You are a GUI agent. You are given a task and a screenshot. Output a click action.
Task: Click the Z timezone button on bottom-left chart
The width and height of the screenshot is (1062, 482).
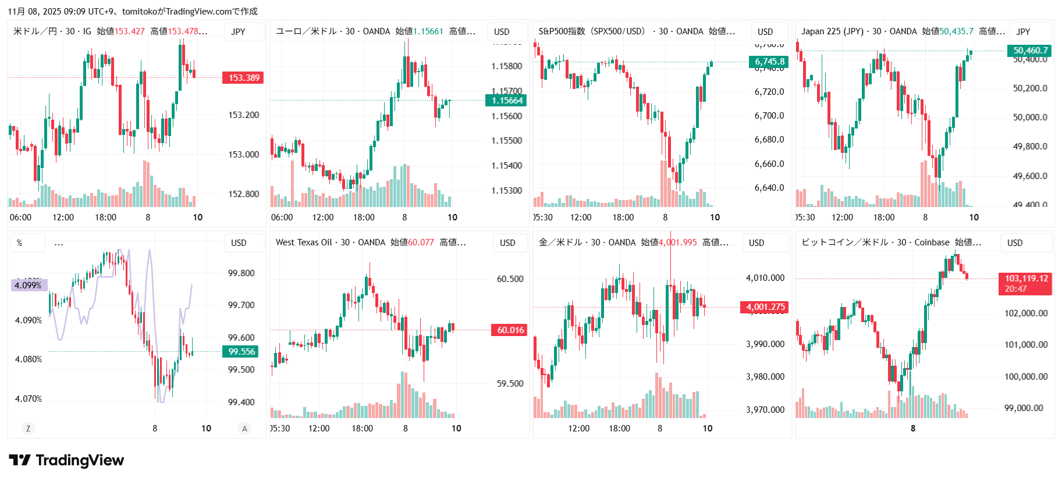click(27, 429)
